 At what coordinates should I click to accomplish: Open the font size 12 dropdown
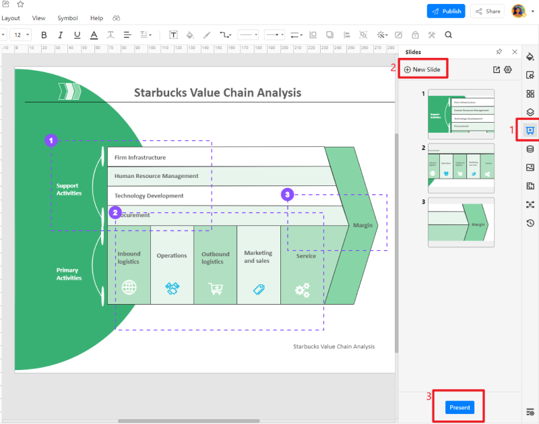[21, 35]
